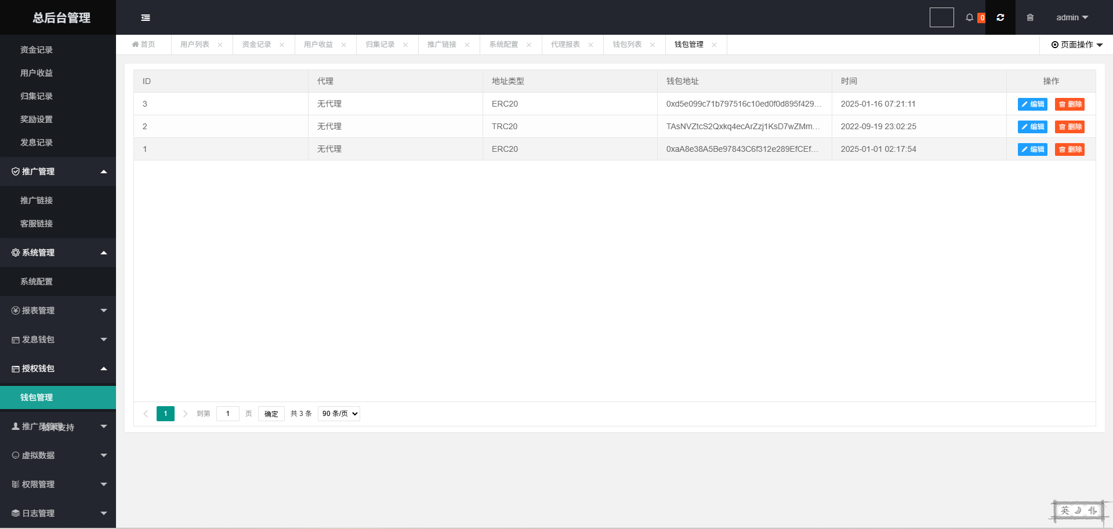Close the 归集记录 tab
This screenshot has width=1113, height=529.
point(405,45)
